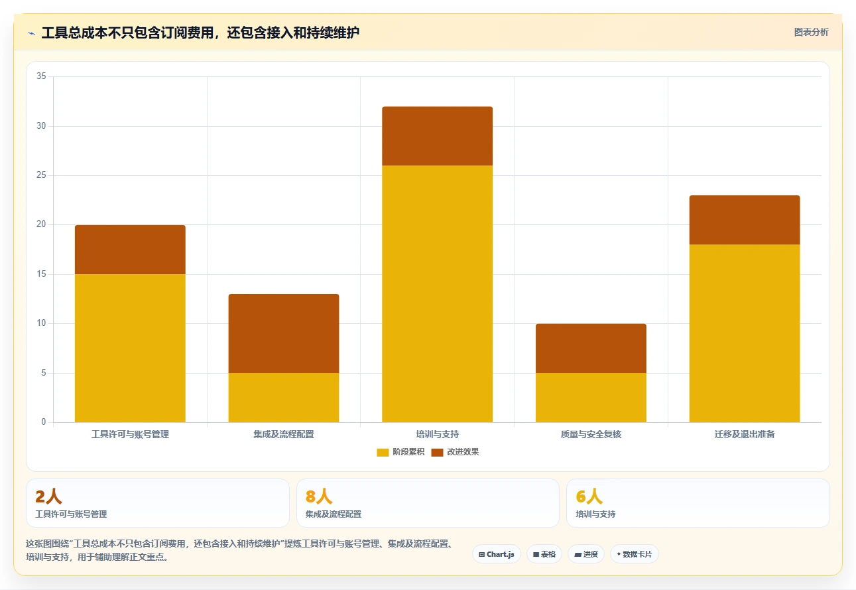The height and width of the screenshot is (590, 856).
Task: Click brown bar segment for 工具许可与账号管理
Action: point(130,250)
